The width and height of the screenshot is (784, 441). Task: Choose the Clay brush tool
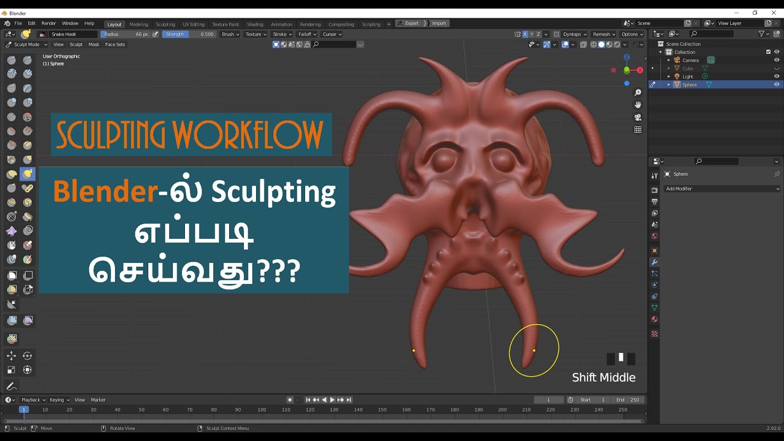pos(12,73)
